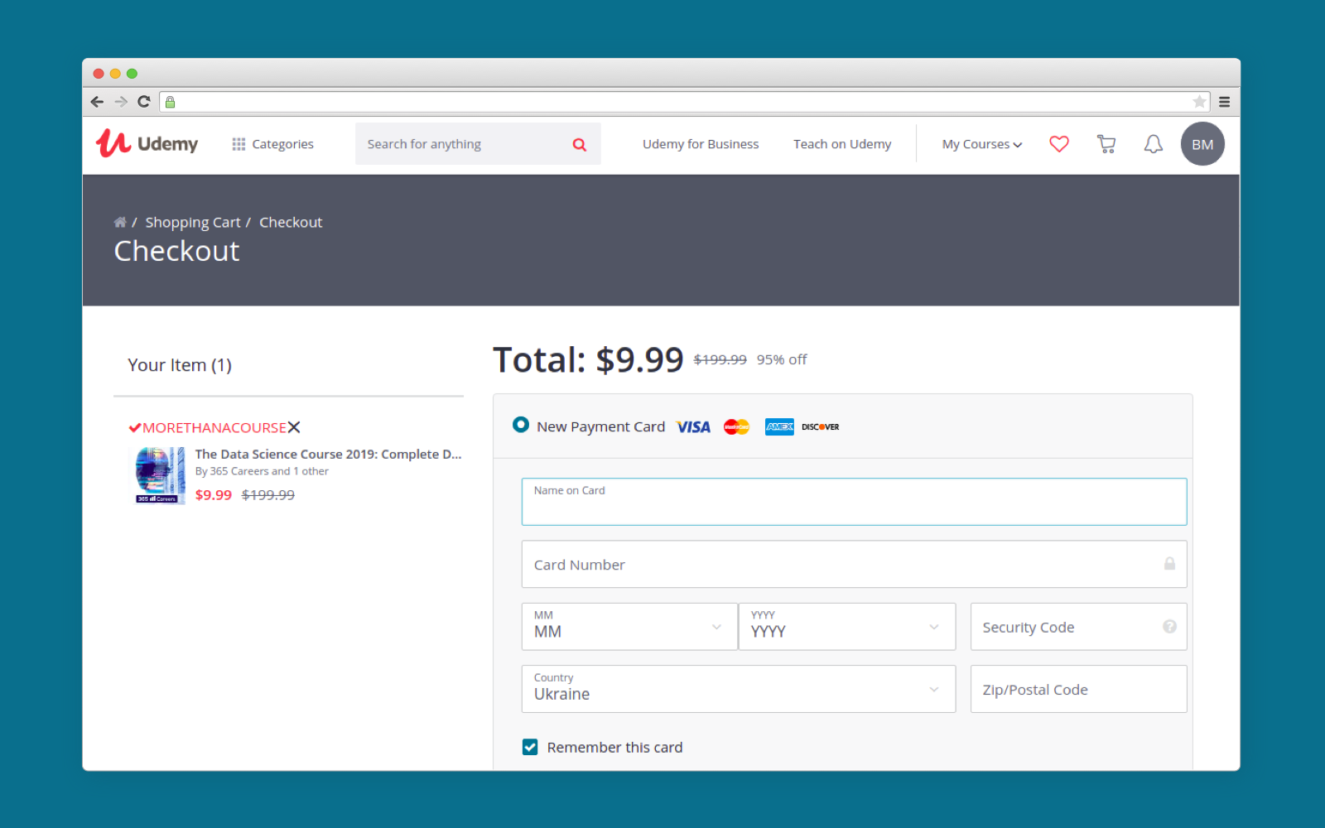Open the shopping cart icon
The height and width of the screenshot is (828, 1325).
1106,144
